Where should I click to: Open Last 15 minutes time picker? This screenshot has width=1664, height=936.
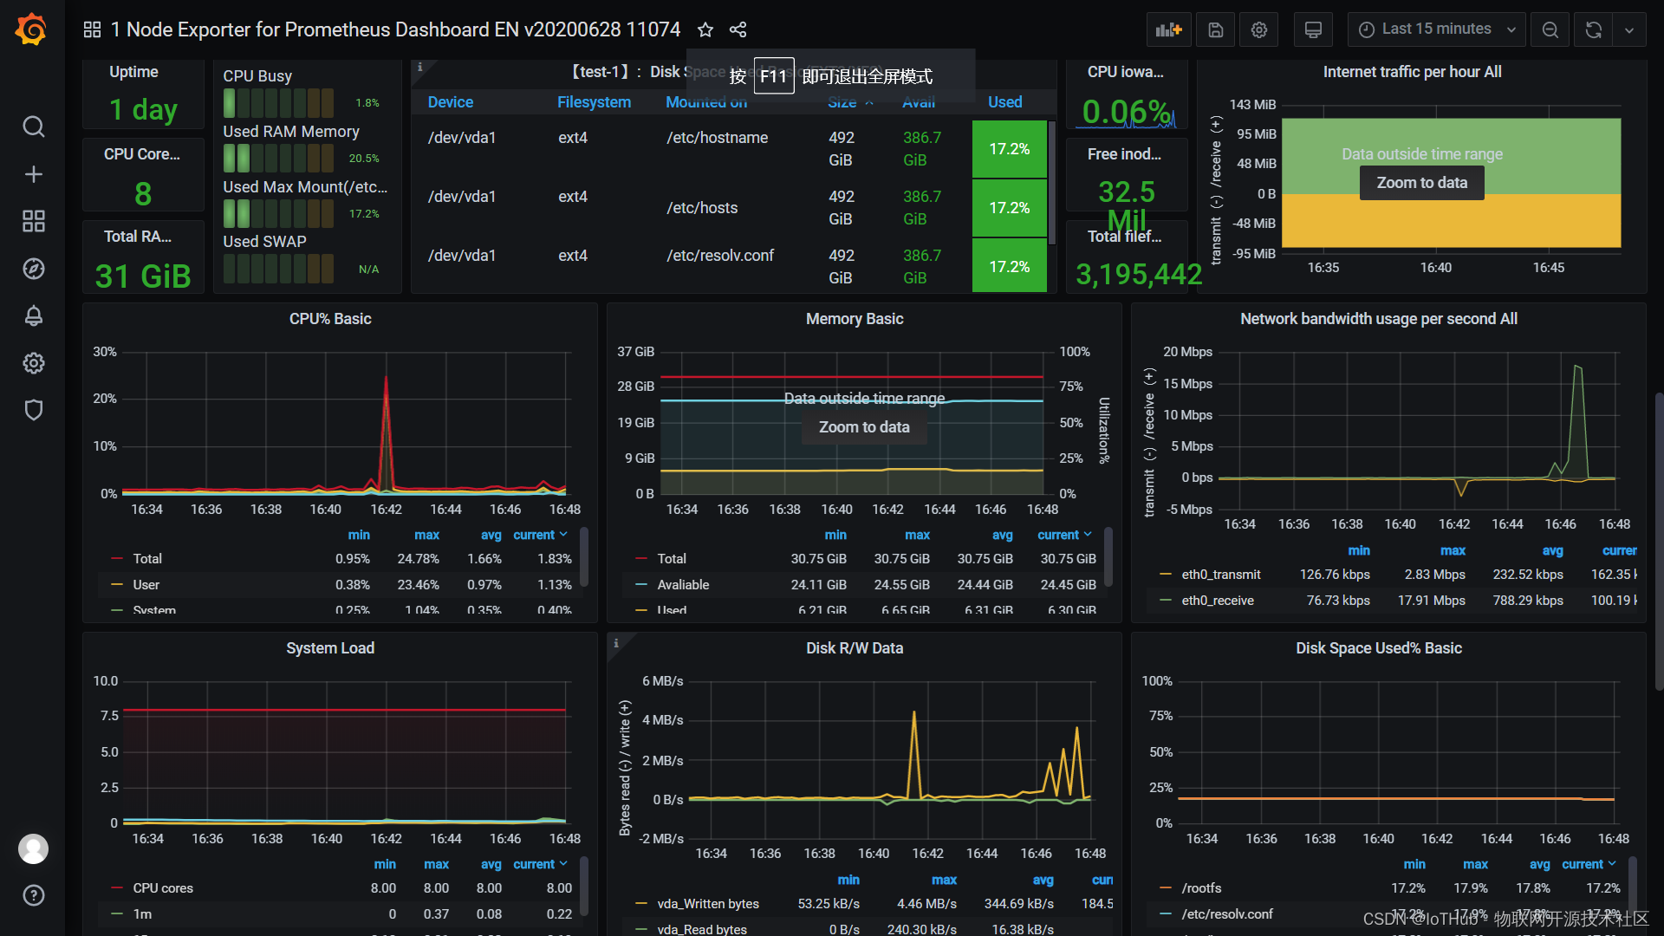click(x=1436, y=29)
